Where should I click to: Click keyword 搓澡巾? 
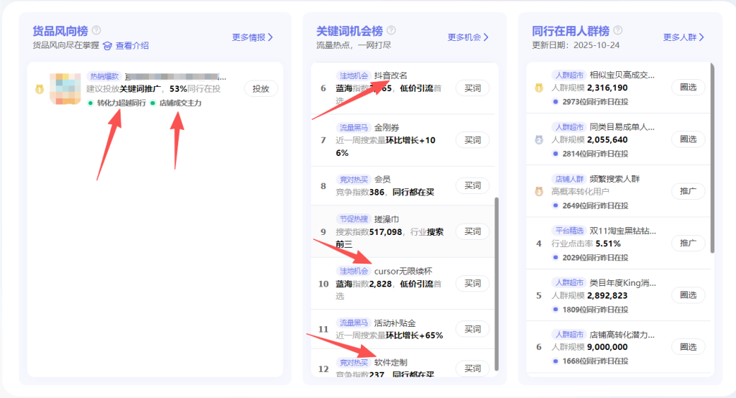pyautogui.click(x=386, y=219)
